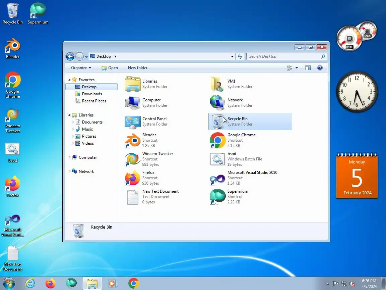Click the Winaero Tweaker desktop icon
The height and width of the screenshot is (290, 386).
click(x=12, y=120)
